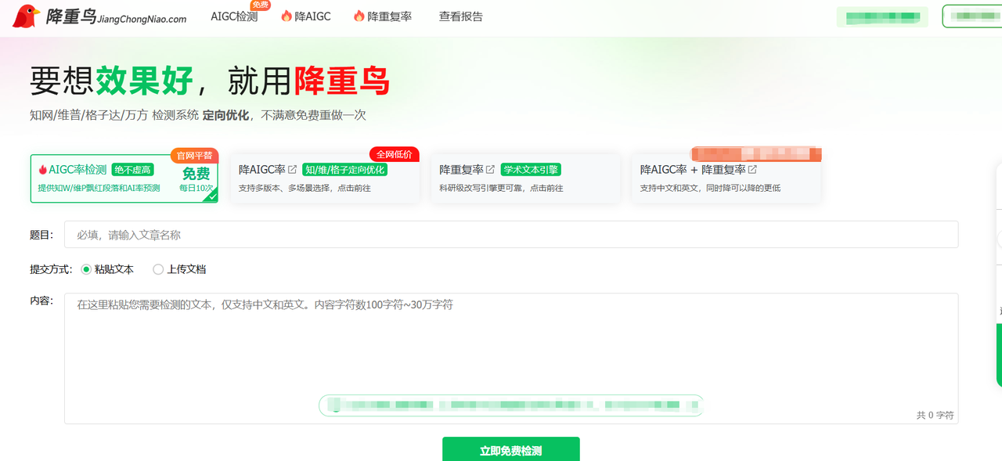The width and height of the screenshot is (1002, 461).
Task: Click the 提供知W/维P飘红段落和AI率预测 description
Action: (99, 189)
